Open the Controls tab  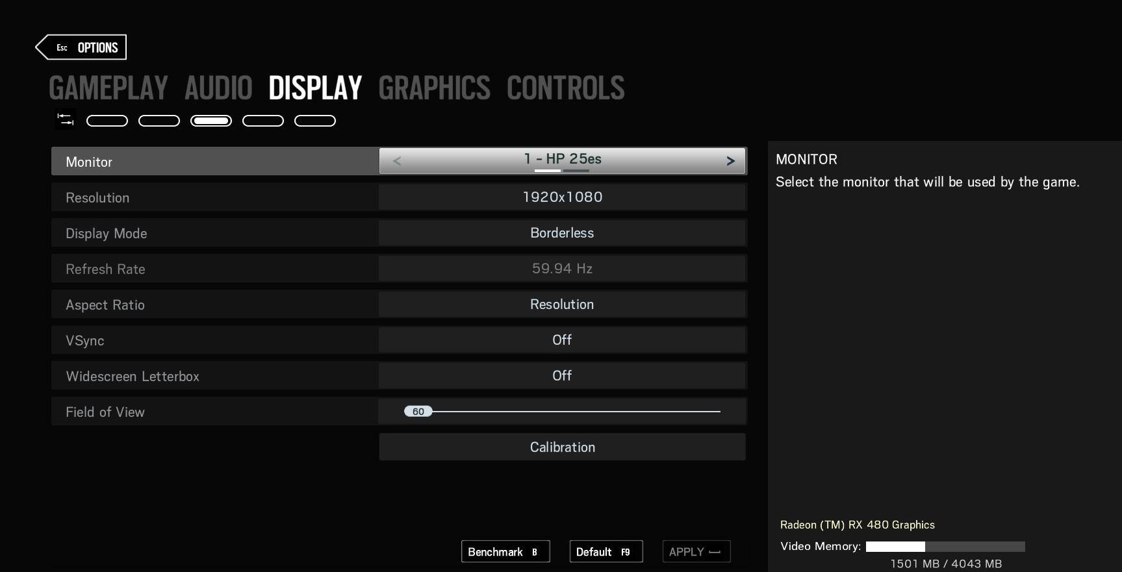point(565,88)
